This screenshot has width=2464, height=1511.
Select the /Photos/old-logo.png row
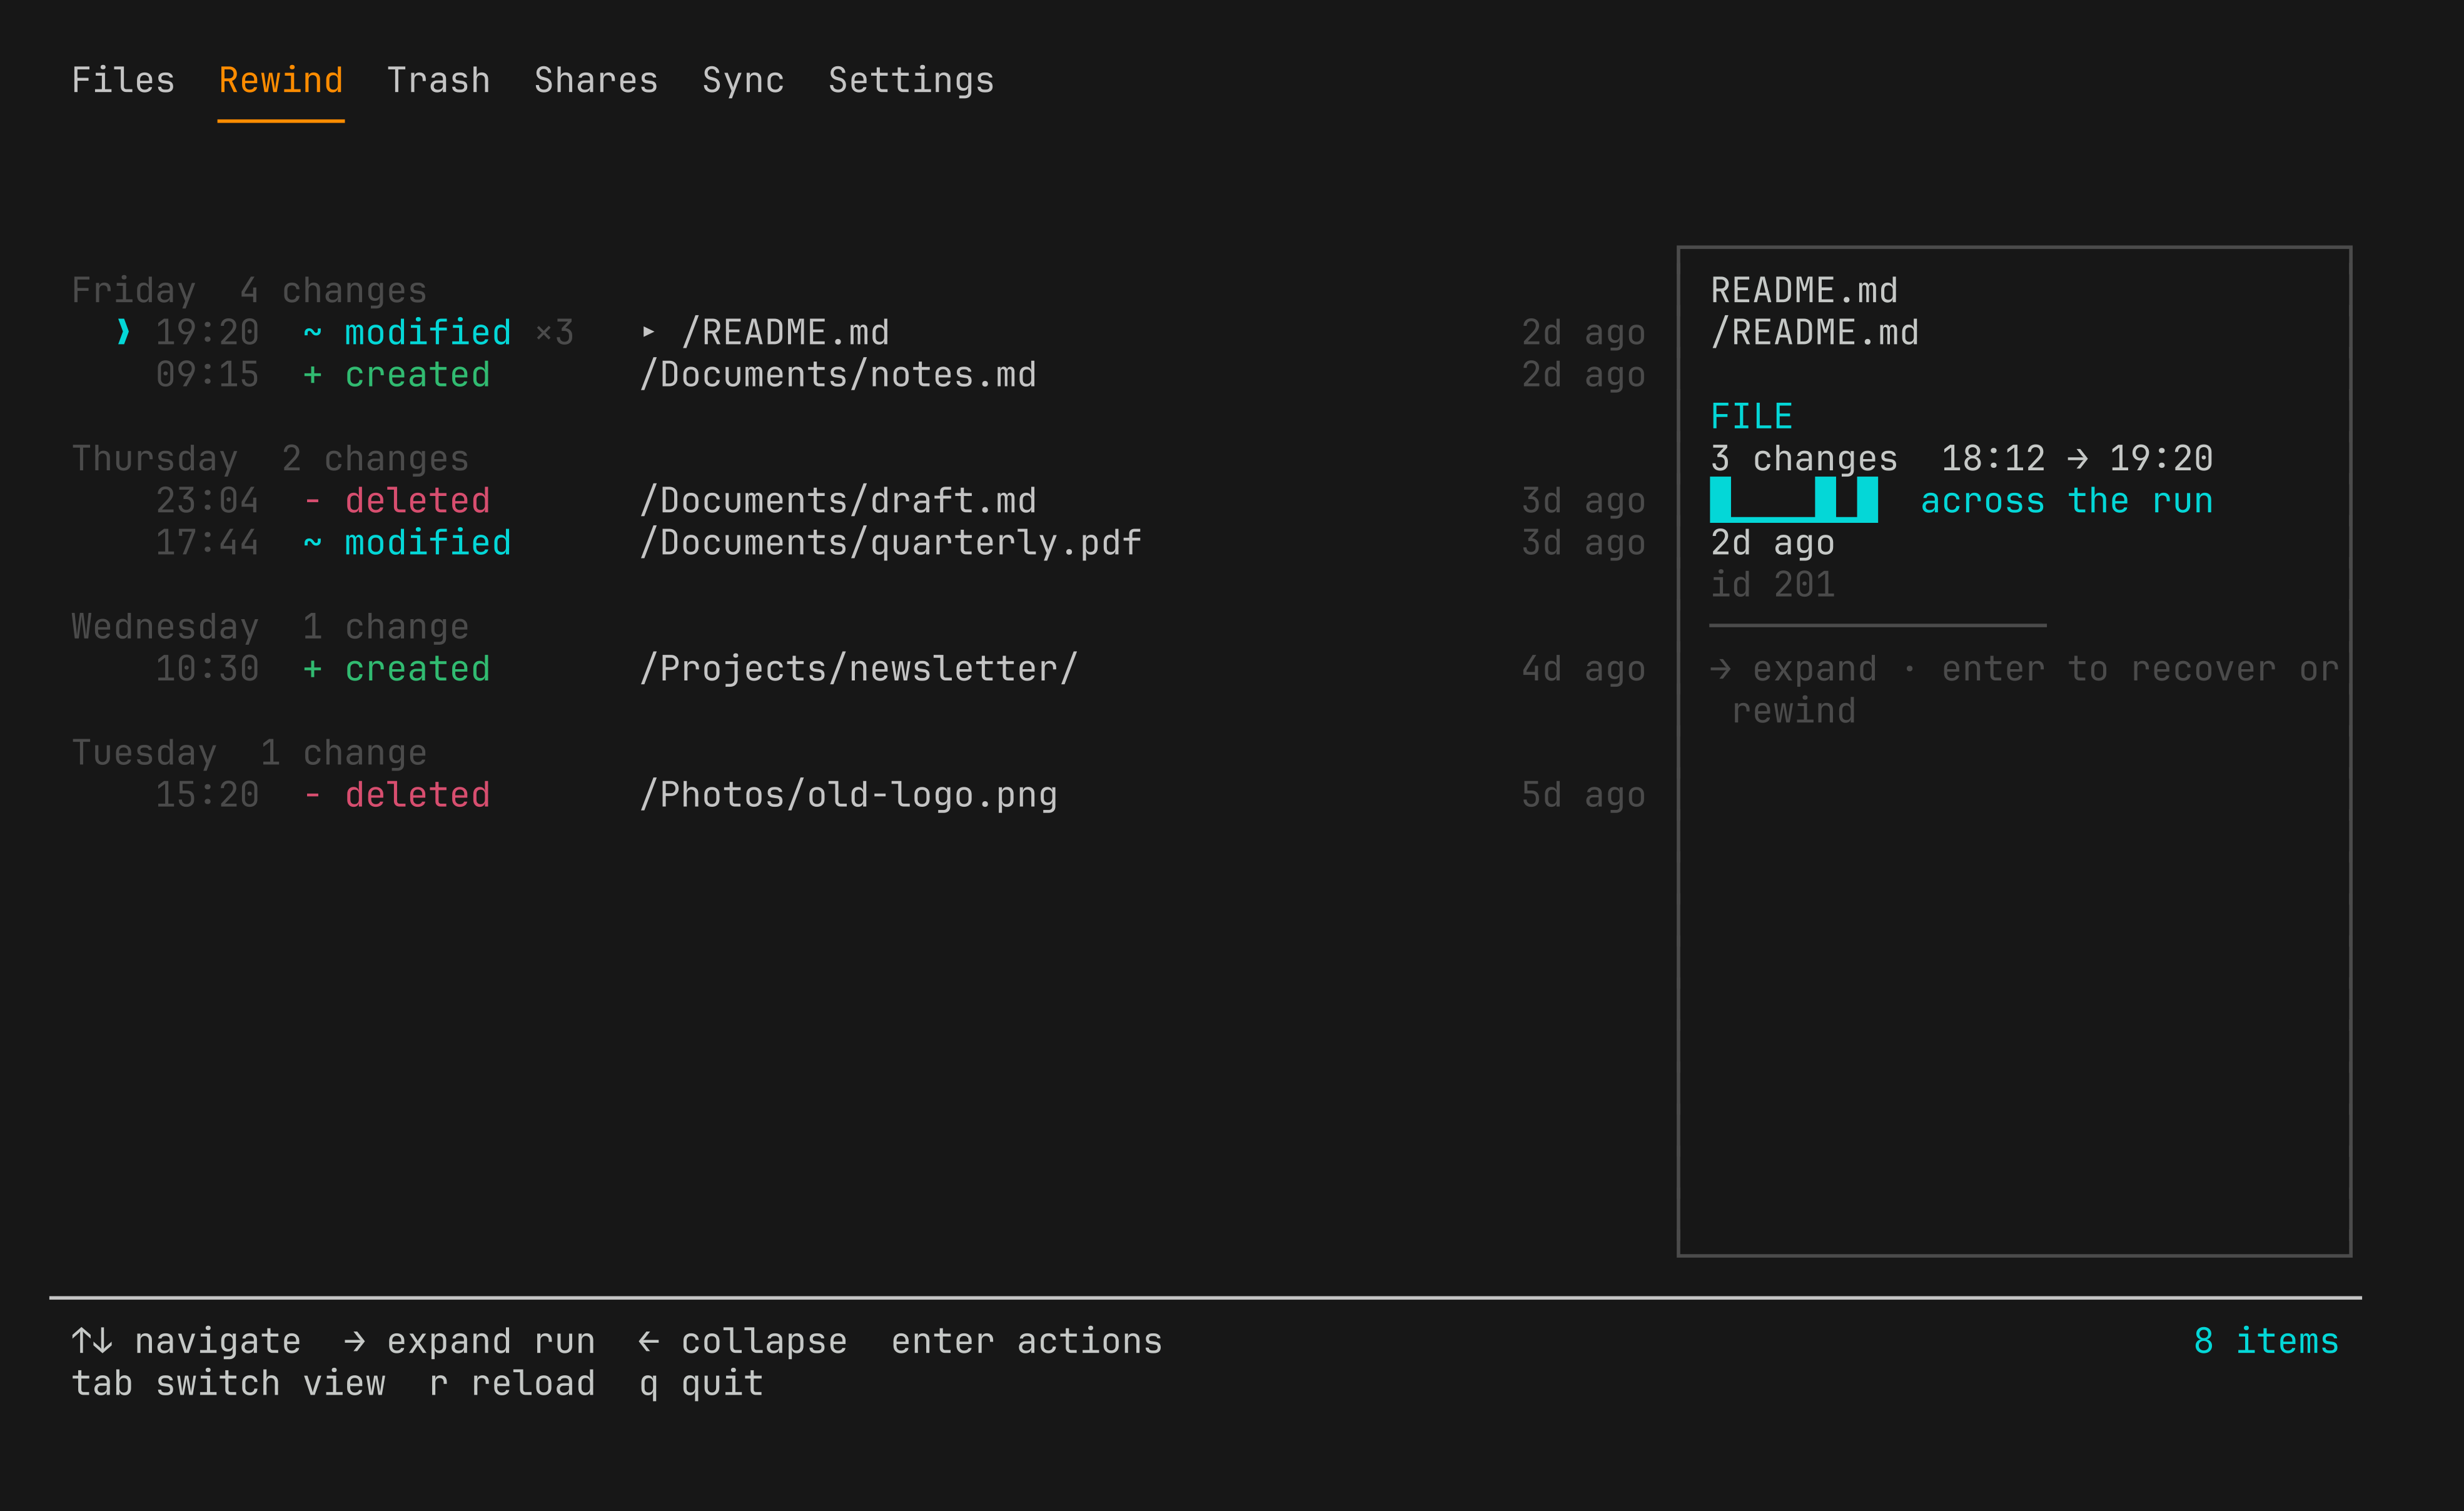(x=859, y=794)
